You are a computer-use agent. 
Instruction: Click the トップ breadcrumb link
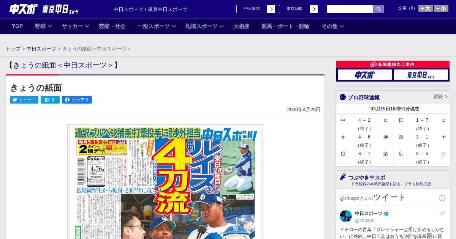[13, 49]
